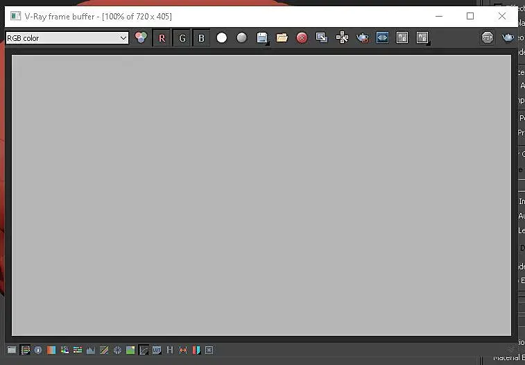
Task: Enable color balance correction bars icon
Action: pyautogui.click(x=78, y=350)
